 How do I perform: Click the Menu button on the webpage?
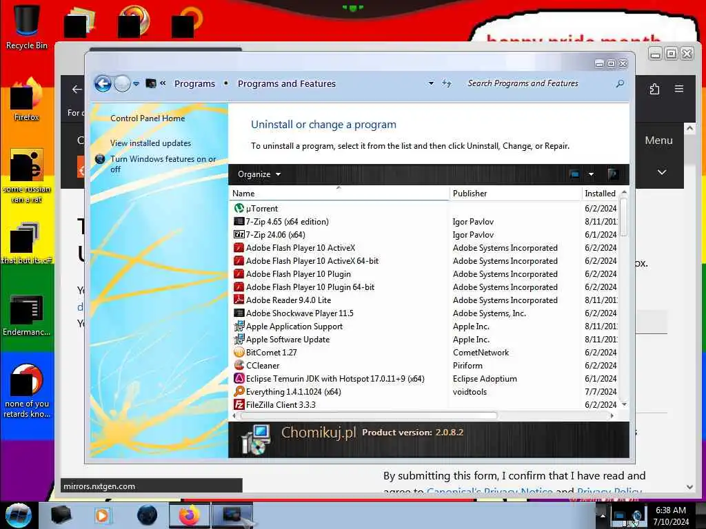(x=658, y=141)
